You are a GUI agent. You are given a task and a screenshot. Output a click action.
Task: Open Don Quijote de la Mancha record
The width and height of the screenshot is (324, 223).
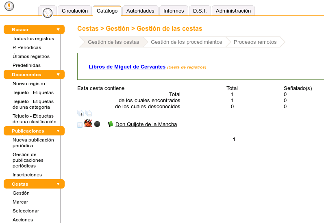point(146,124)
